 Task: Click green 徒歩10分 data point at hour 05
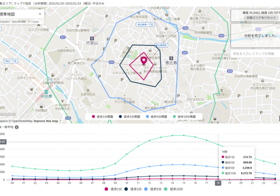[70, 171]
